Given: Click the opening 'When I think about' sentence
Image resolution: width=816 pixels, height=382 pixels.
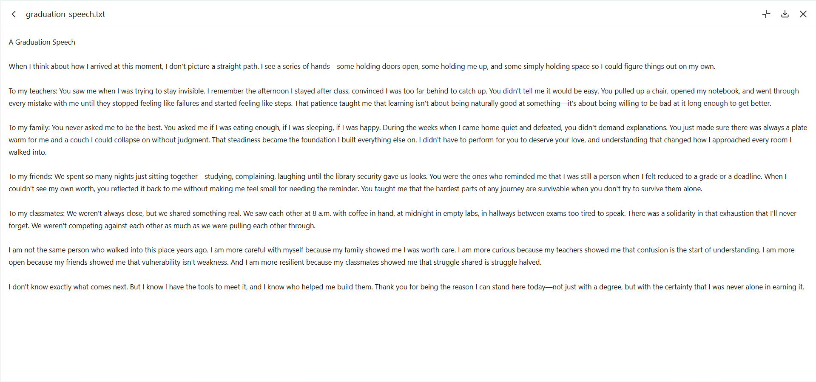Looking at the screenshot, I should tap(134, 66).
